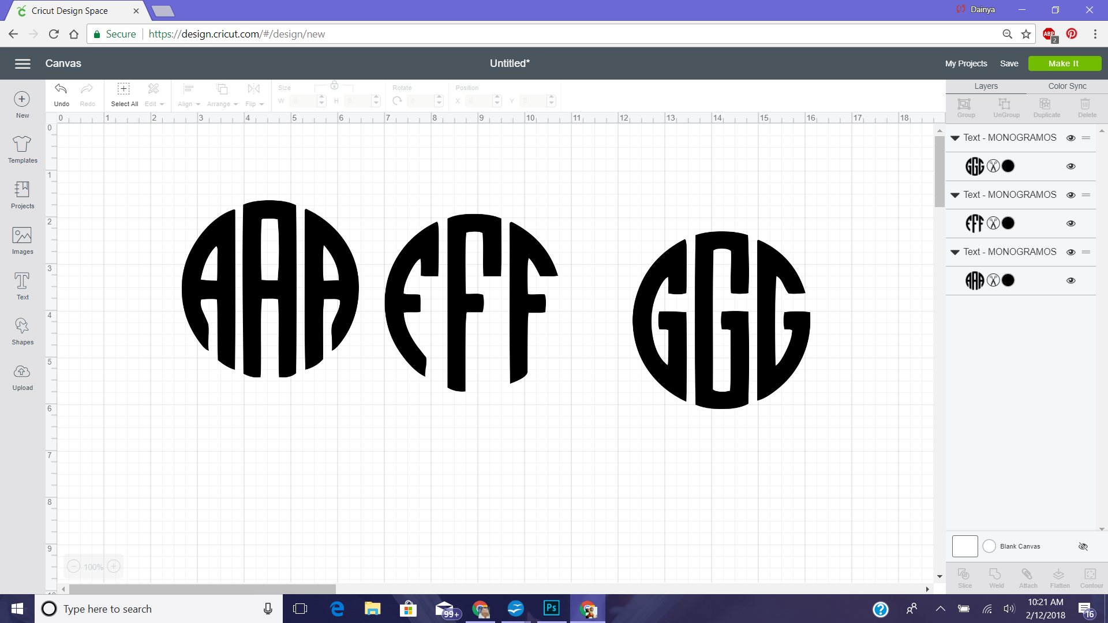The width and height of the screenshot is (1108, 623).
Task: Hide the first Text - MONOGRAMOS group (GGG)
Action: coord(1071,138)
